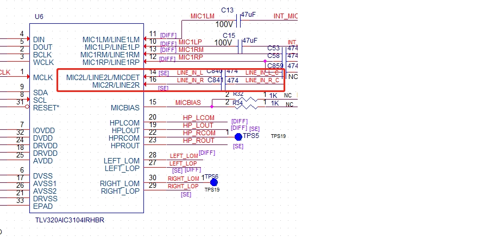Click the MIC2R/LINE2R pin label
The image size is (503, 237).
click(116, 85)
